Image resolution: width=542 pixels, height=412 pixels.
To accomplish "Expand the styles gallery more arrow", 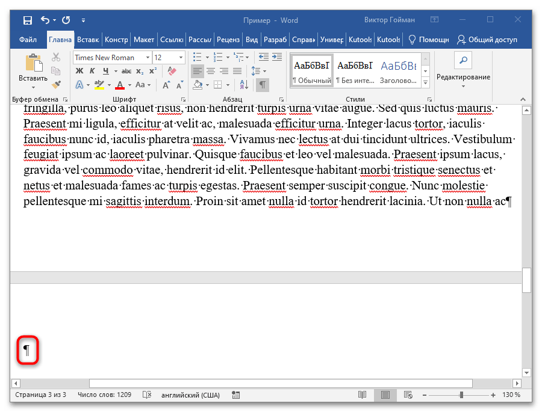I will [426, 82].
